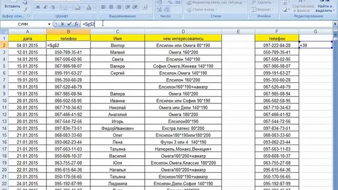Click cell G2 containing +38
Screen dimensions: 338x190
(316, 45)
